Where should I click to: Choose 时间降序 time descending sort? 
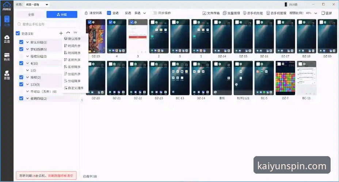click(75, 53)
